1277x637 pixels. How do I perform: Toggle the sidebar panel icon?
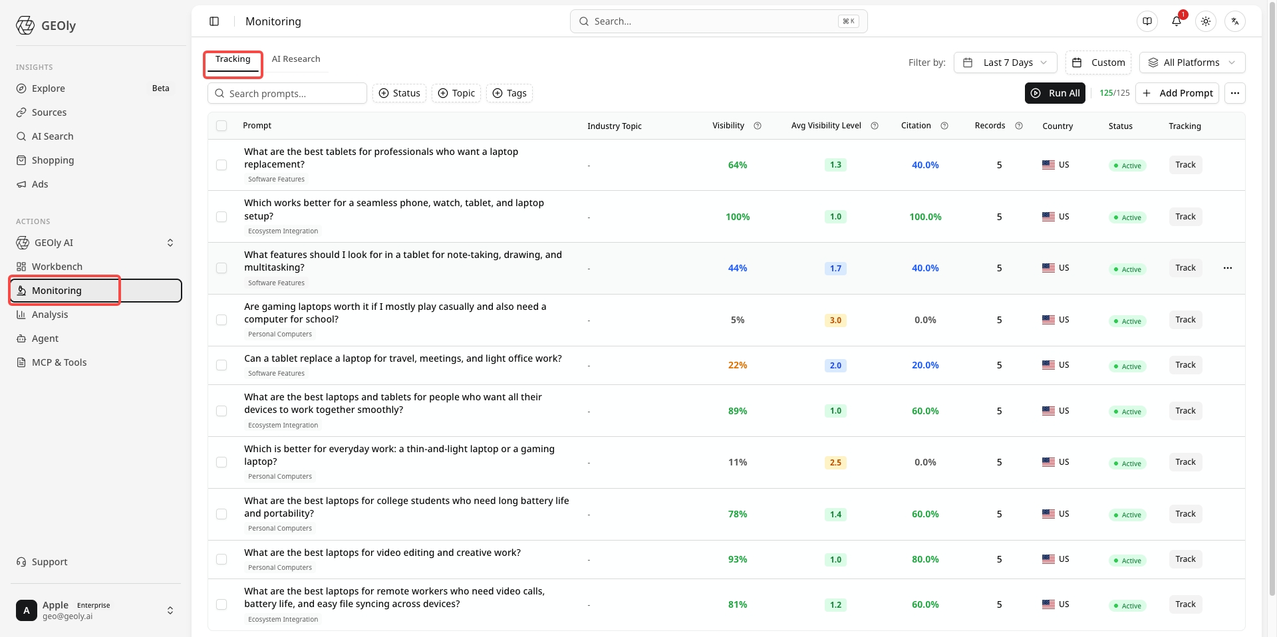(214, 21)
